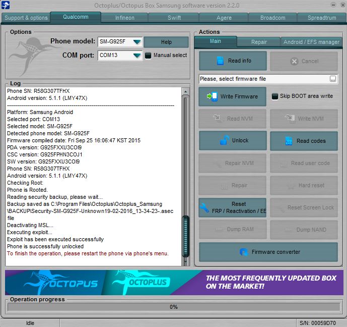The height and width of the screenshot is (327, 347).
Task: Click log line 'Exploit has been executed successfully'
Action: (x=55, y=239)
